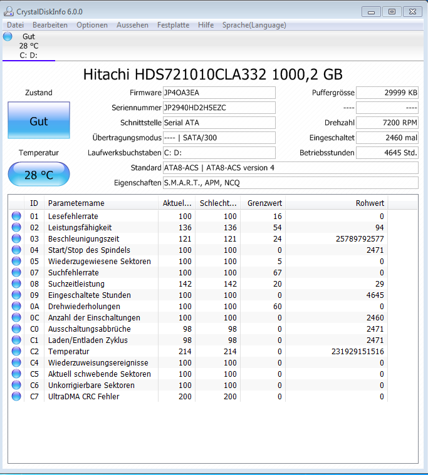
Task: Click status orb for Unkorrigierbare Sektoren
Action: click(16, 385)
